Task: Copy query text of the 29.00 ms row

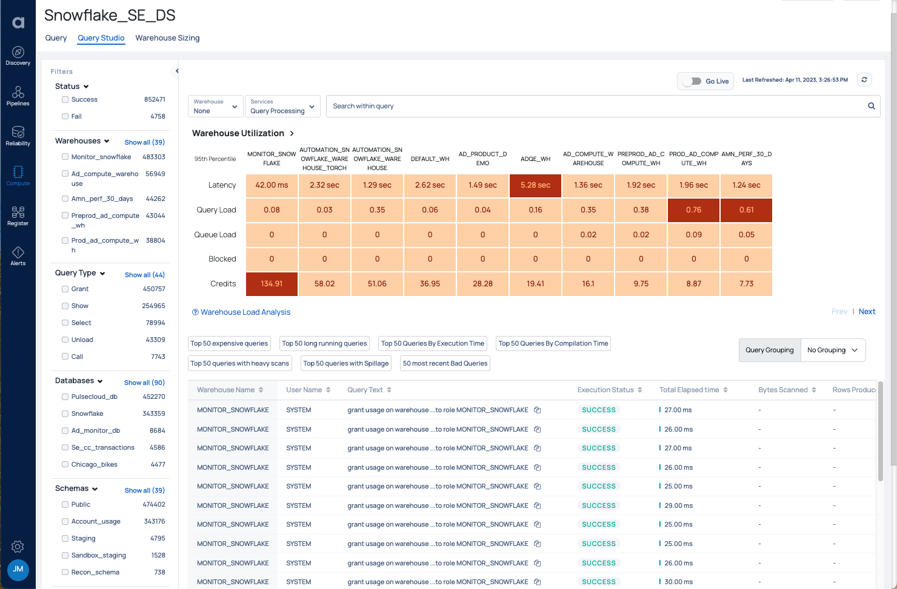Action: tap(537, 505)
